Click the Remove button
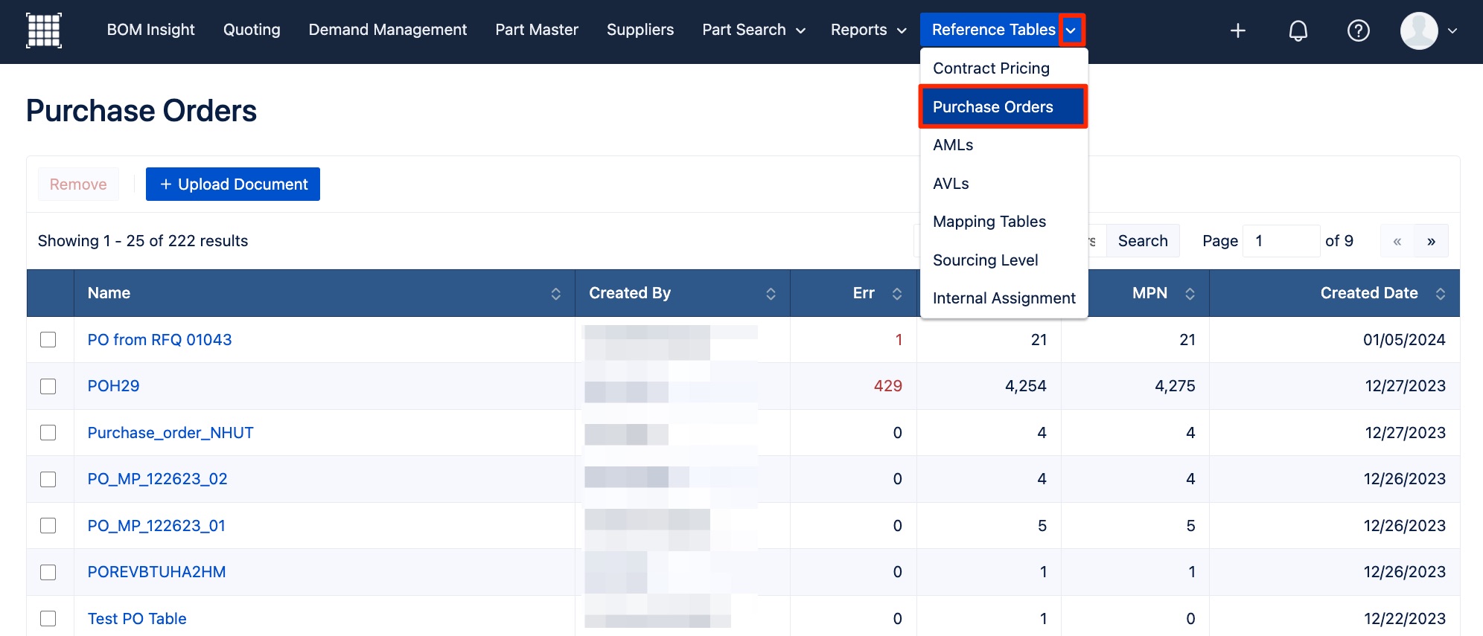The height and width of the screenshot is (636, 1483). click(78, 184)
